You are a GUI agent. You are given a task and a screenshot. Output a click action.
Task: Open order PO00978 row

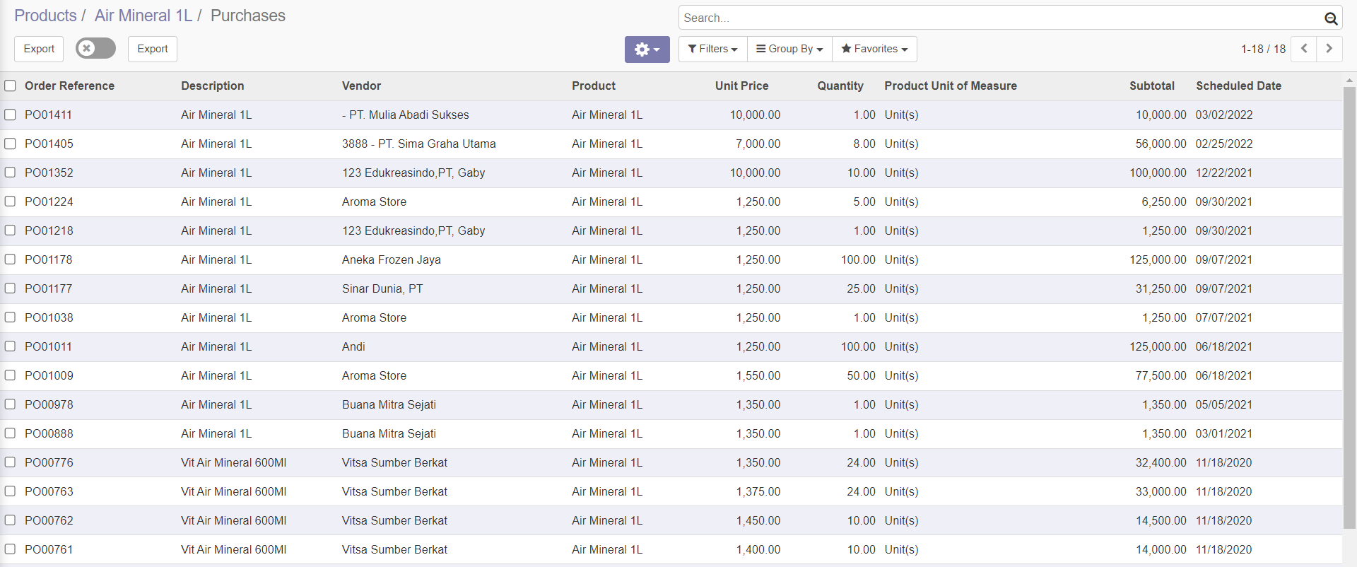tap(671, 404)
